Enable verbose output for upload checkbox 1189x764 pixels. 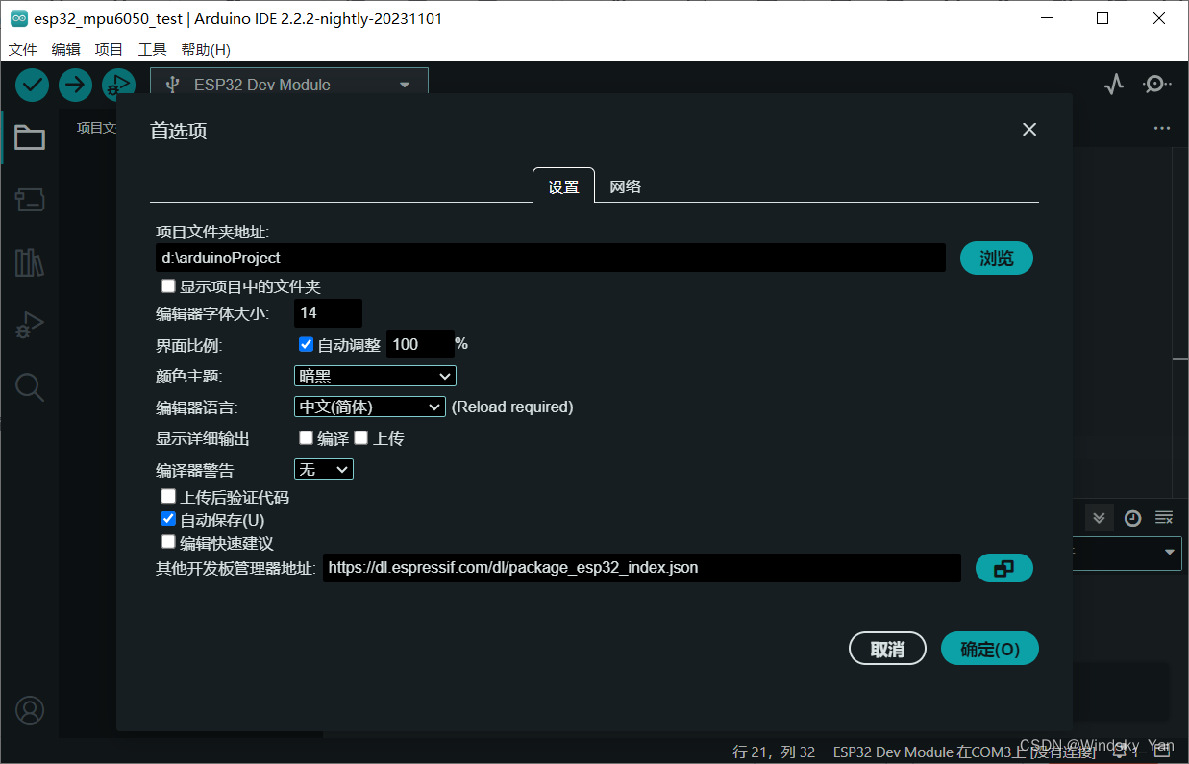[361, 438]
